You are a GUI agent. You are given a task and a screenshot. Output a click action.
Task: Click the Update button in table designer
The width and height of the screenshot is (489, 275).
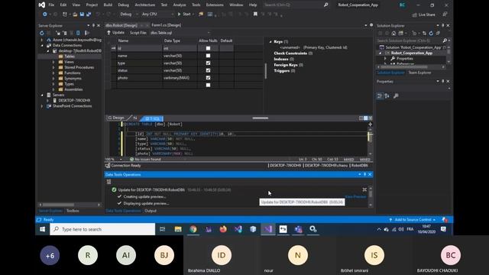coord(115,33)
